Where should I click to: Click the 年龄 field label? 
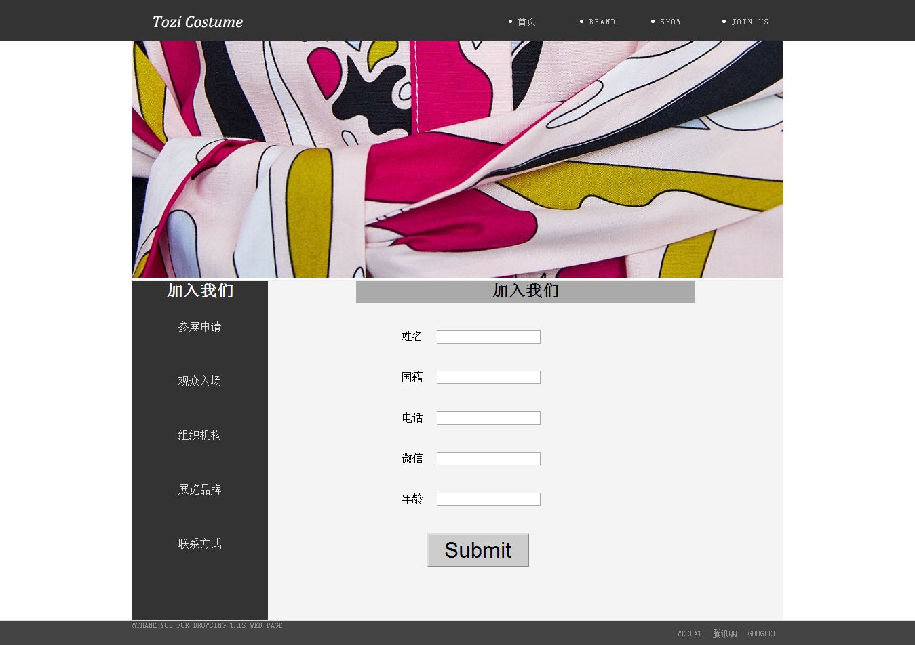click(412, 499)
